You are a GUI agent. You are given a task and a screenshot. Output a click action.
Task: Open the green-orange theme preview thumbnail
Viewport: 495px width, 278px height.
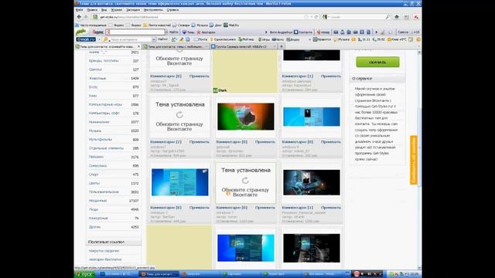click(x=246, y=117)
